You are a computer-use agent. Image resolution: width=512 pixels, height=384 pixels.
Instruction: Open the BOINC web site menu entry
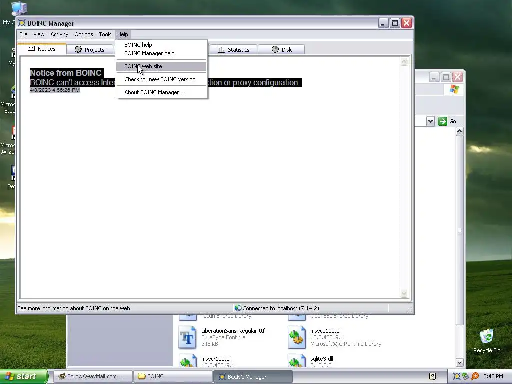(x=161, y=66)
